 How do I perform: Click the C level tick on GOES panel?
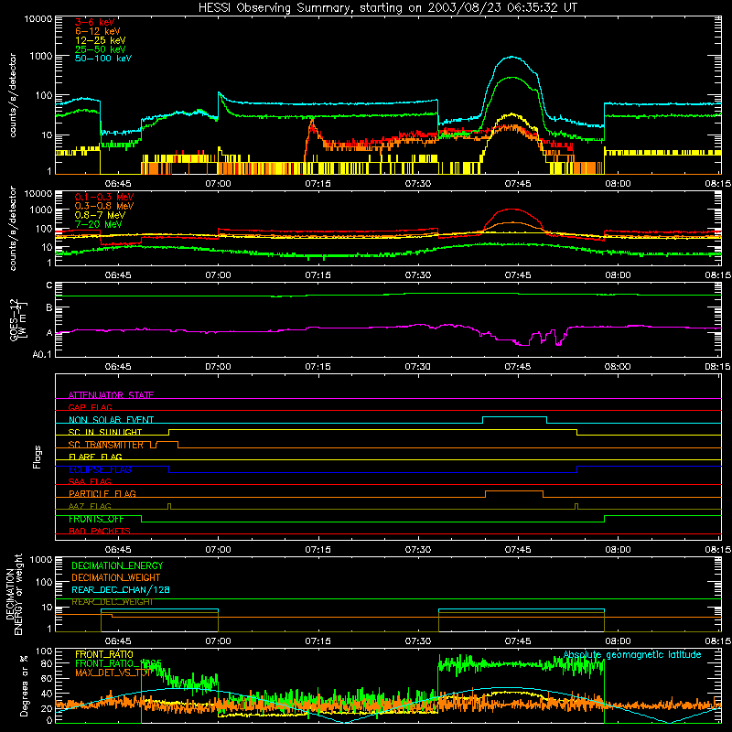[x=49, y=285]
